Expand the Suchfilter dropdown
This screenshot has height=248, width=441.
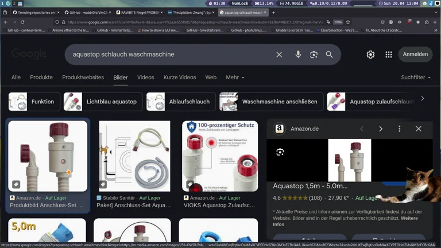click(416, 77)
